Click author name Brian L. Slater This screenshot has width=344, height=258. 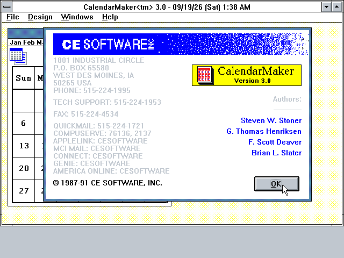(276, 153)
